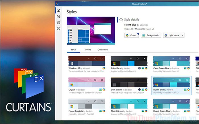
Task: Select the Cairo Green-Blue style thumbnail
Action: point(171,61)
